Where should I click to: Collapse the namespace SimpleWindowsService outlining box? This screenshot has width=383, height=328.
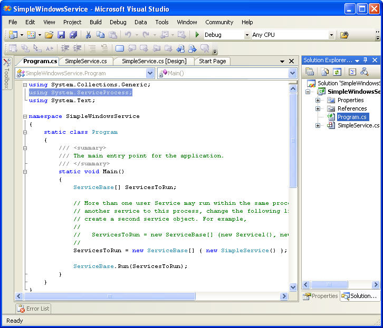point(25,116)
